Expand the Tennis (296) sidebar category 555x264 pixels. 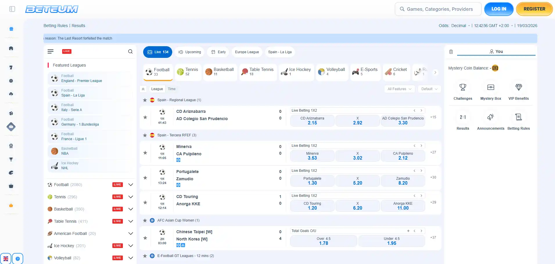point(131,197)
